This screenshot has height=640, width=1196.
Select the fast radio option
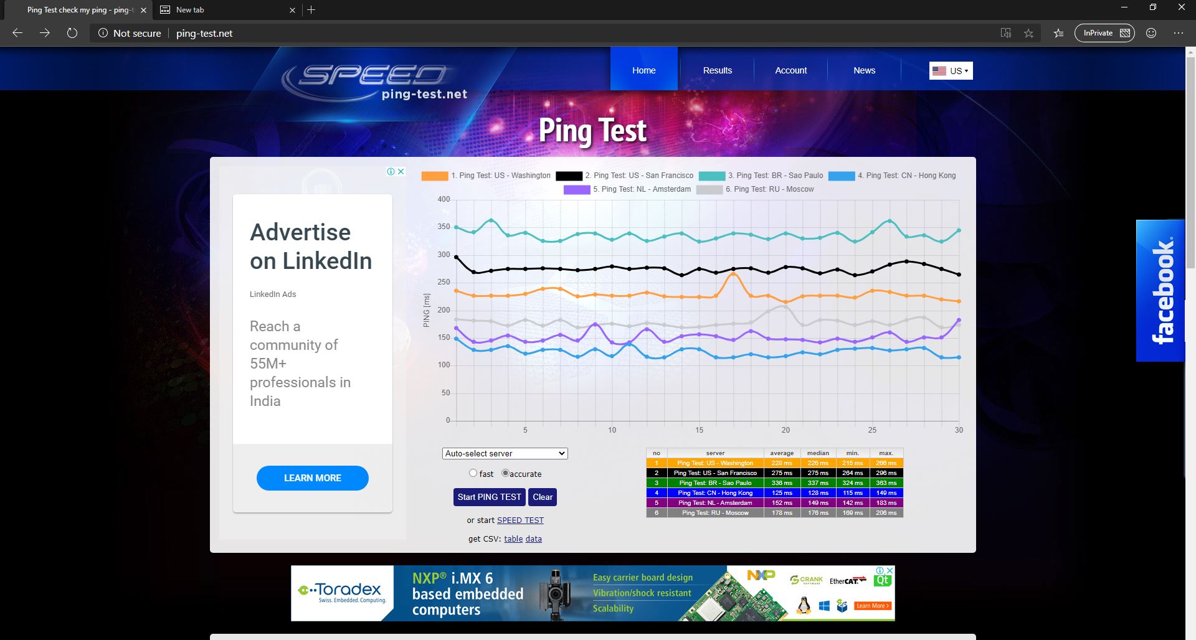pyautogui.click(x=473, y=473)
